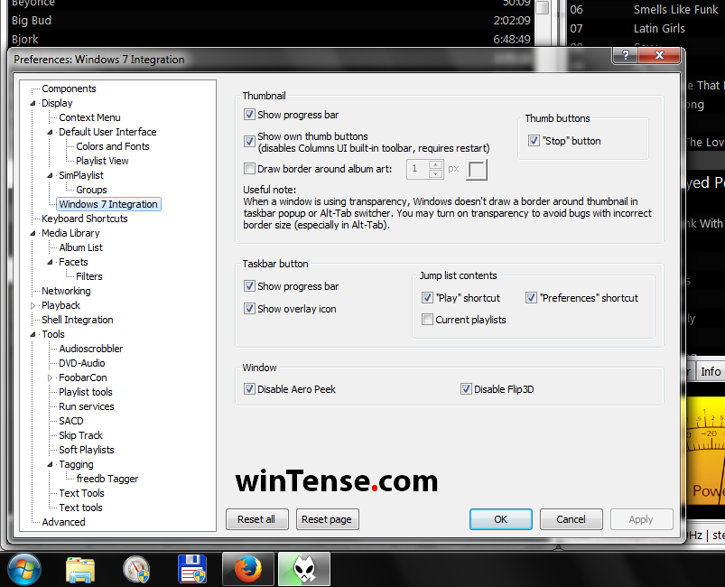Collapse the Facets node
This screenshot has width=725, height=587.
50,262
